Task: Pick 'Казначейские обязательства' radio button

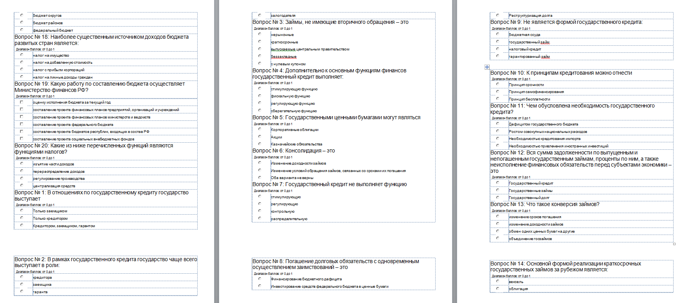Action: (x=260, y=143)
